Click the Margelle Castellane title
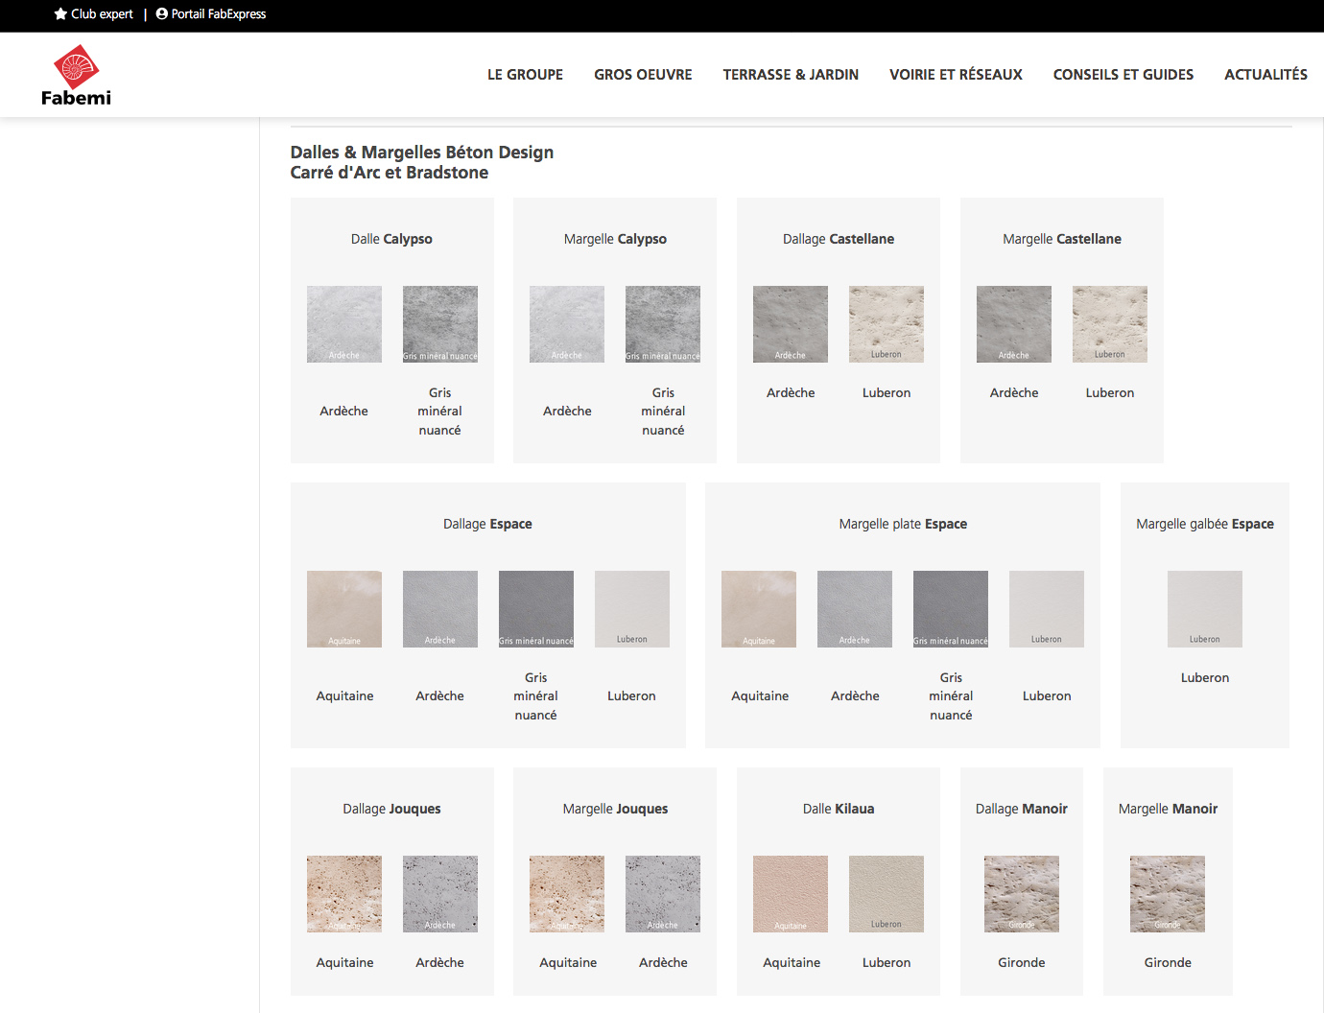The image size is (1324, 1013). (x=1062, y=239)
